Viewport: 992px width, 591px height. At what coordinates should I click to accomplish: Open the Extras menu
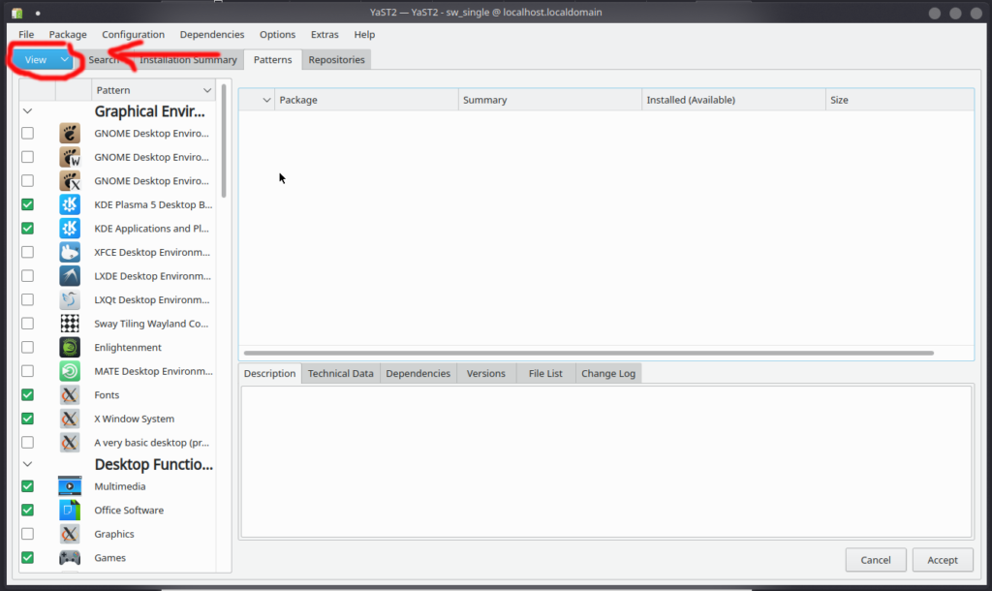click(325, 34)
